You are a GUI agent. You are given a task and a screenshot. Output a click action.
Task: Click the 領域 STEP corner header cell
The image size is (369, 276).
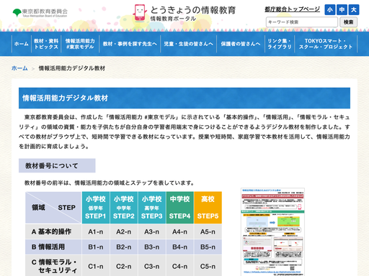pyautogui.click(x=53, y=208)
